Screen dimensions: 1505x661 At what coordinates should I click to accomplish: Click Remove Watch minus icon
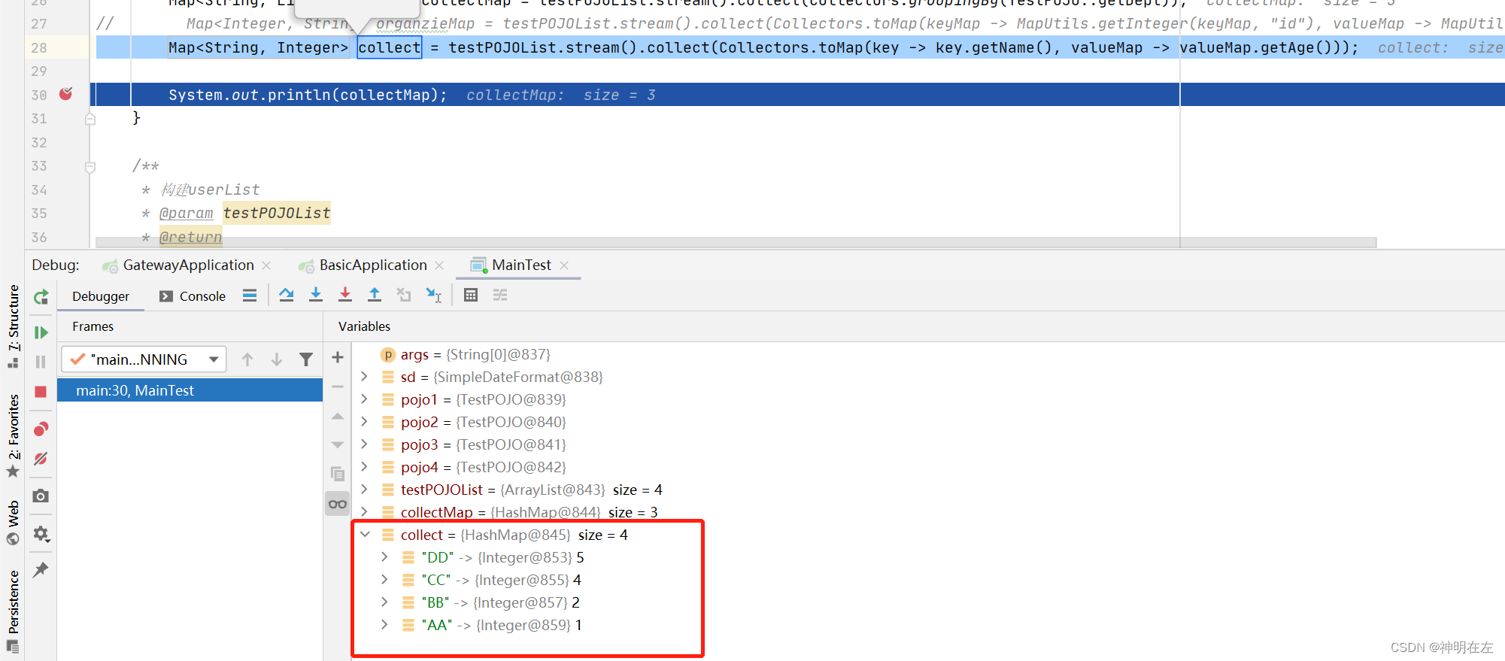(338, 387)
